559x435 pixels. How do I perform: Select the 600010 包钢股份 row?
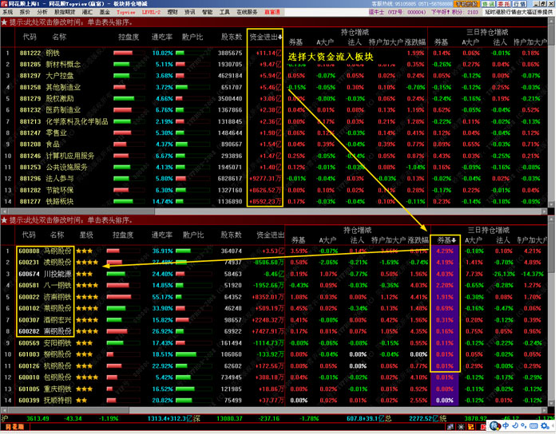coord(29,377)
